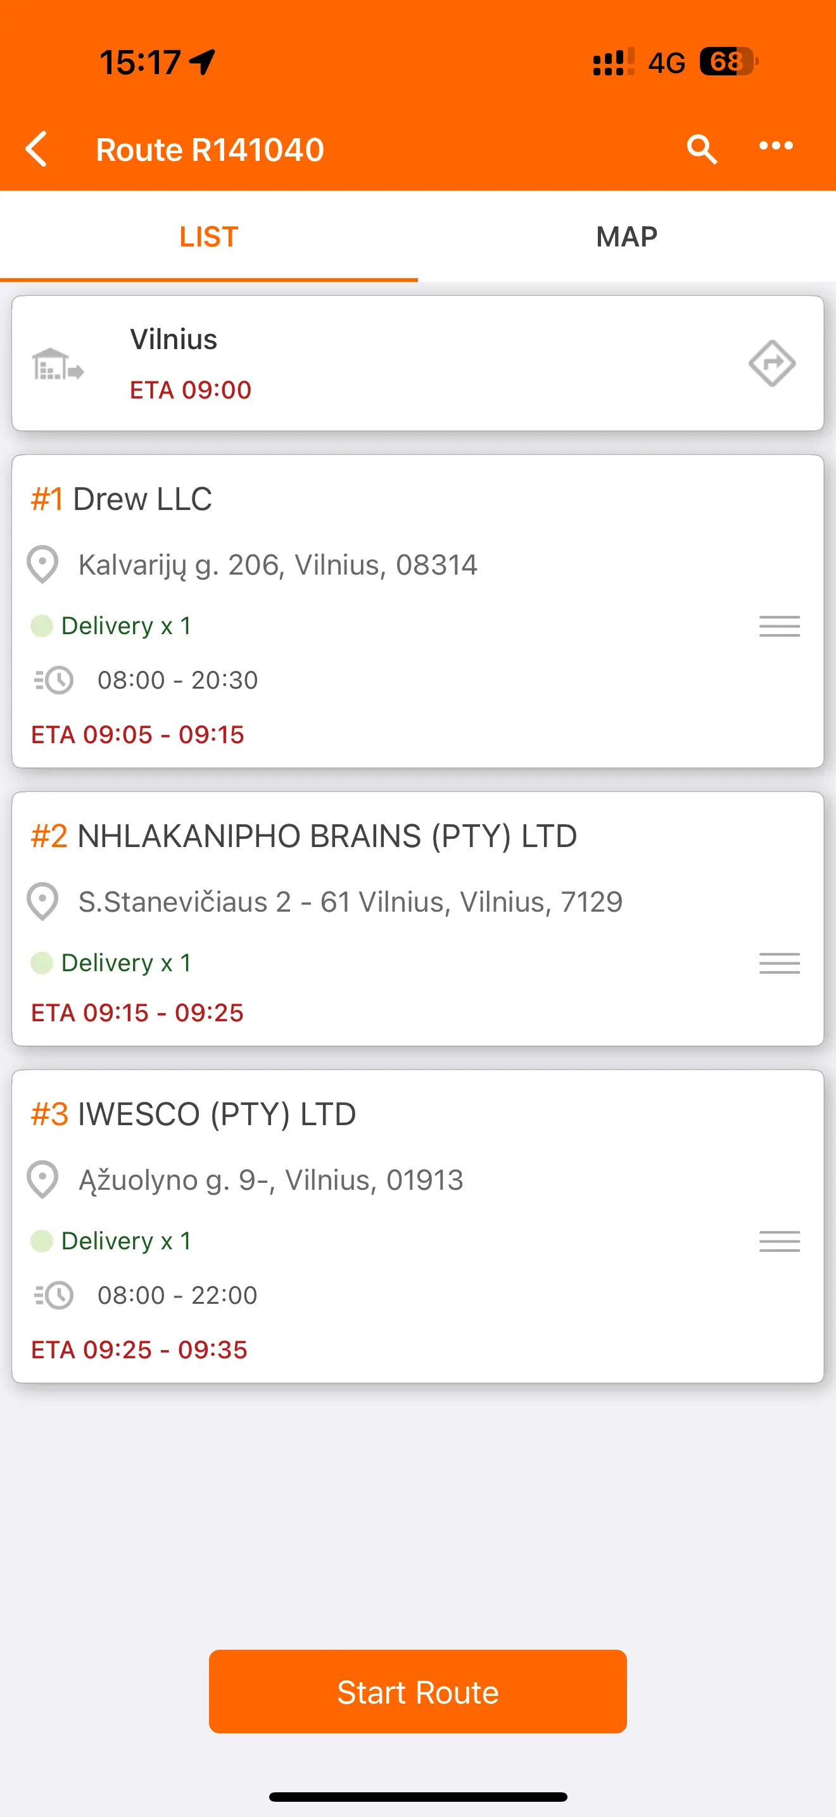Tap the location pin for Kalvarijų g. 206
The height and width of the screenshot is (1817, 836).
(42, 565)
